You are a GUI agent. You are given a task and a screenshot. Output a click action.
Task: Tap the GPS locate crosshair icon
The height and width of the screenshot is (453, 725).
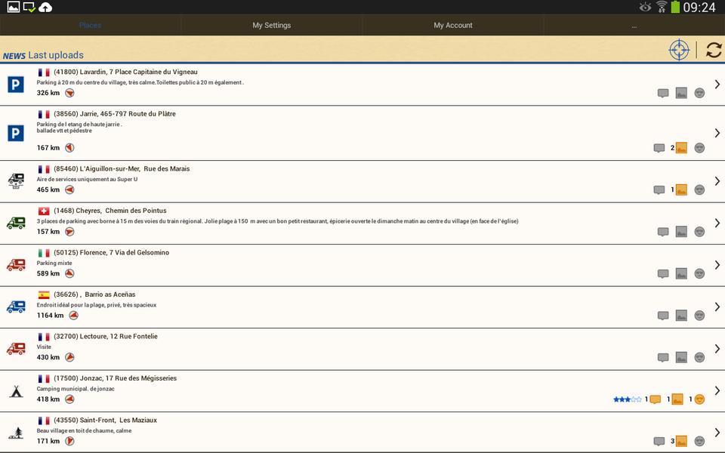click(679, 50)
